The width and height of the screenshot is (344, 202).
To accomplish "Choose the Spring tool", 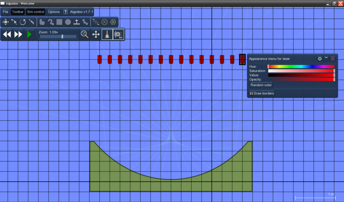I will pyautogui.click(x=96, y=22).
